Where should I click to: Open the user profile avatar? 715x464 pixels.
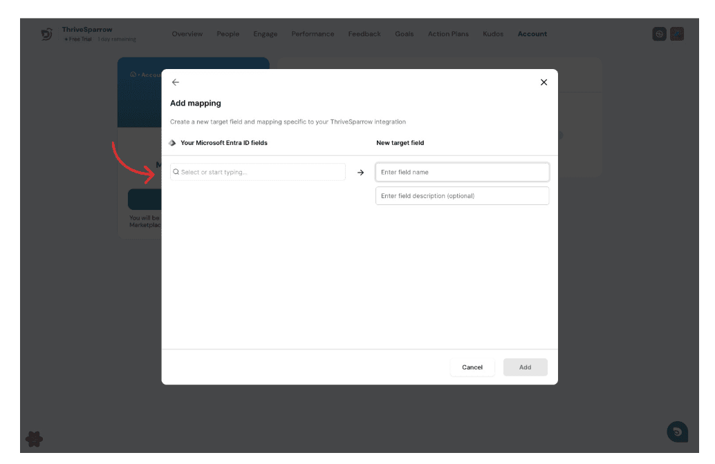coord(677,34)
